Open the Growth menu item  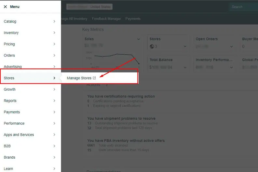31,89
